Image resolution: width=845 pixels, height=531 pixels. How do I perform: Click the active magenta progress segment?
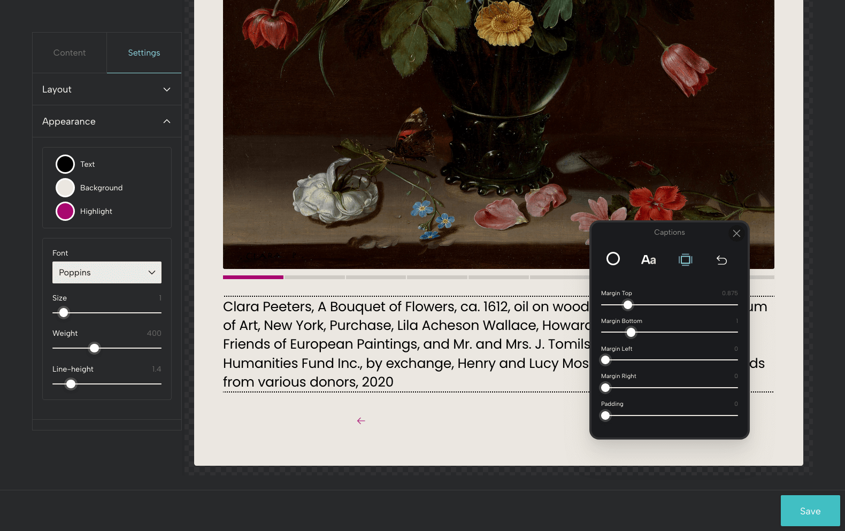[x=253, y=277]
